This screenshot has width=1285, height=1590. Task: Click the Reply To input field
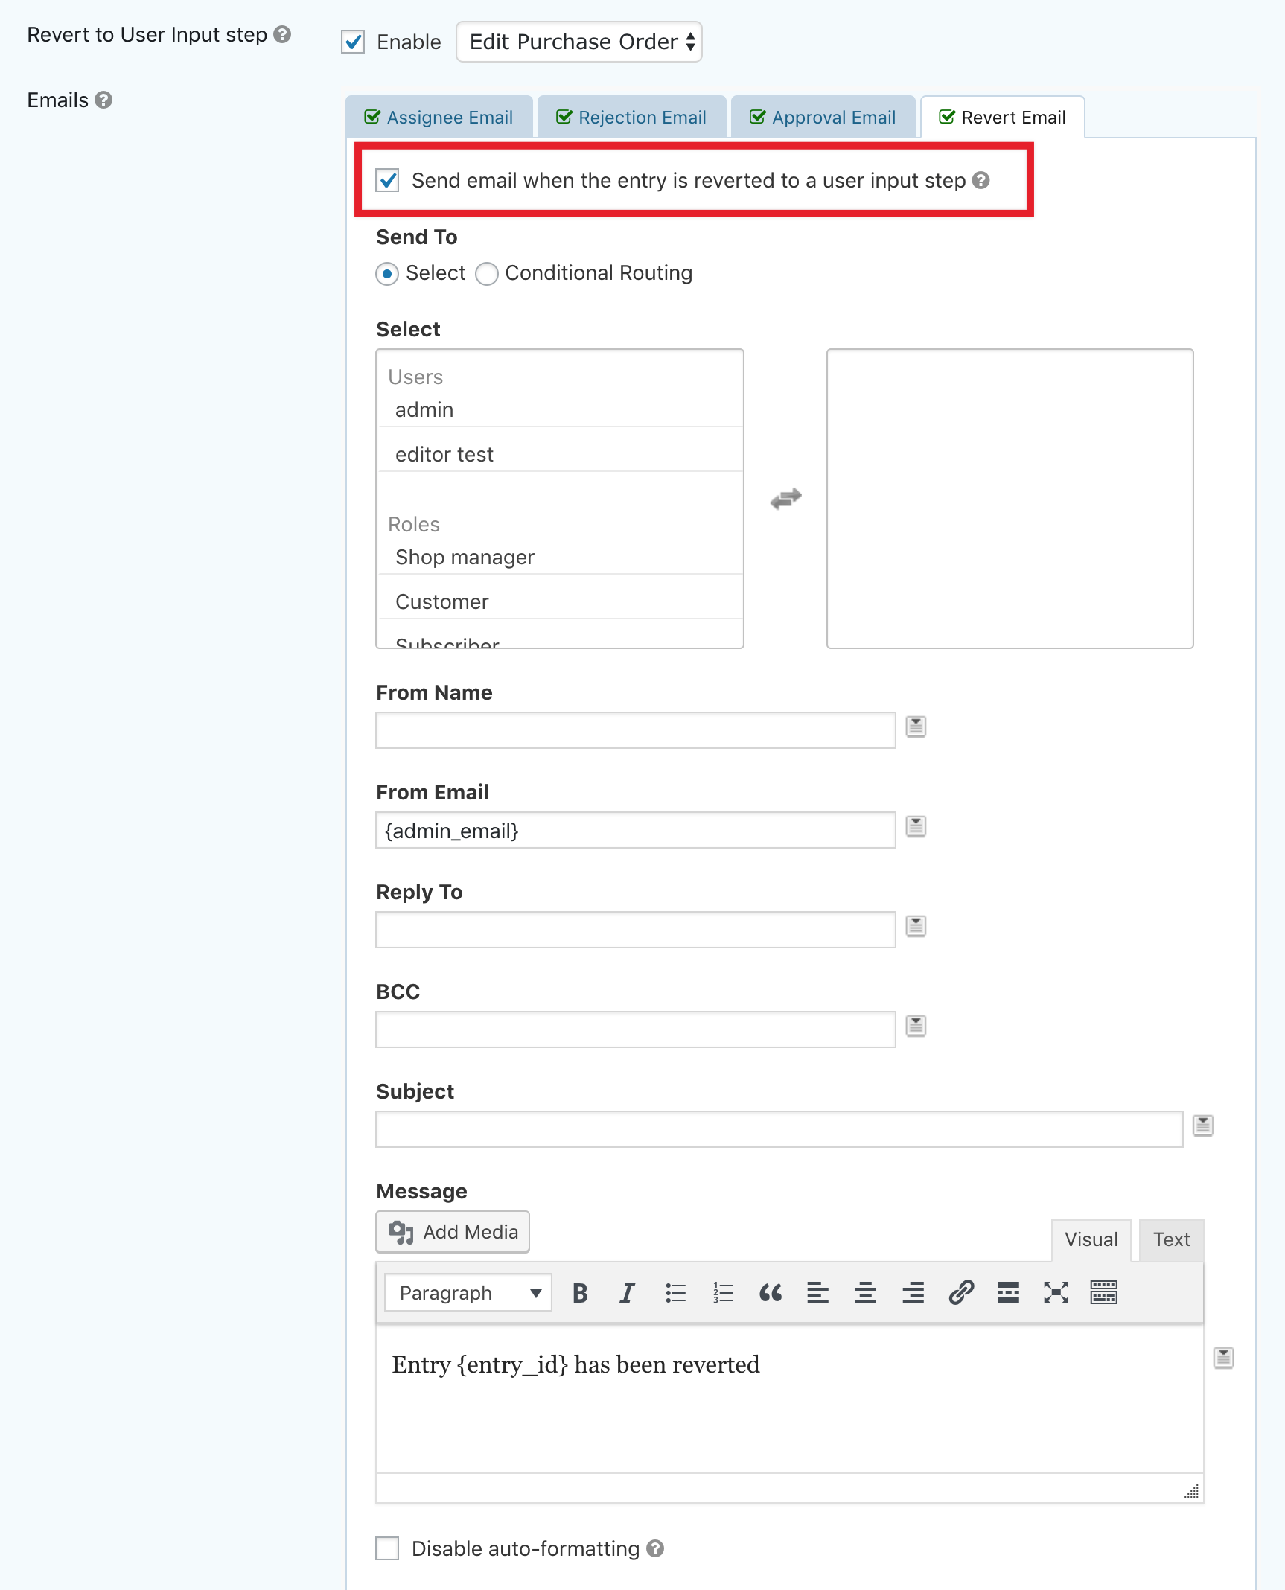pyautogui.click(x=636, y=930)
